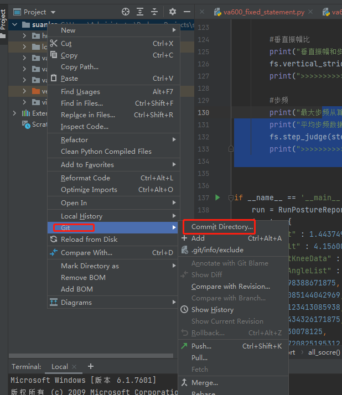Choose Find Usages
The width and height of the screenshot is (342, 395).
[x=113, y=92]
